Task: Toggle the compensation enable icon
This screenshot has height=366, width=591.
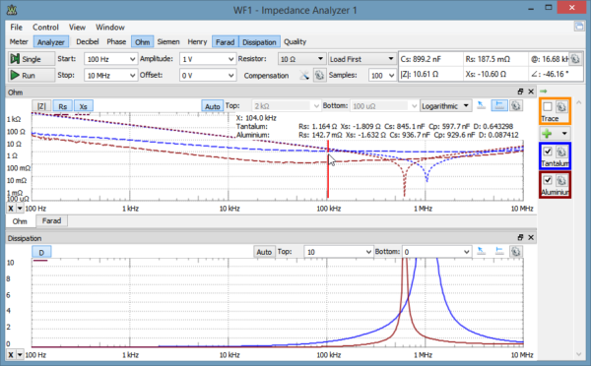Action: tap(304, 75)
